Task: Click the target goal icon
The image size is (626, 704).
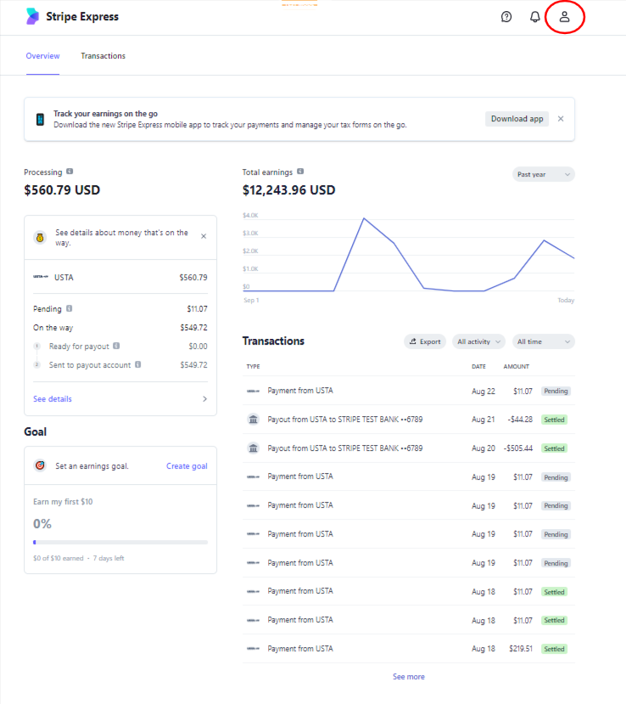Action: click(40, 465)
